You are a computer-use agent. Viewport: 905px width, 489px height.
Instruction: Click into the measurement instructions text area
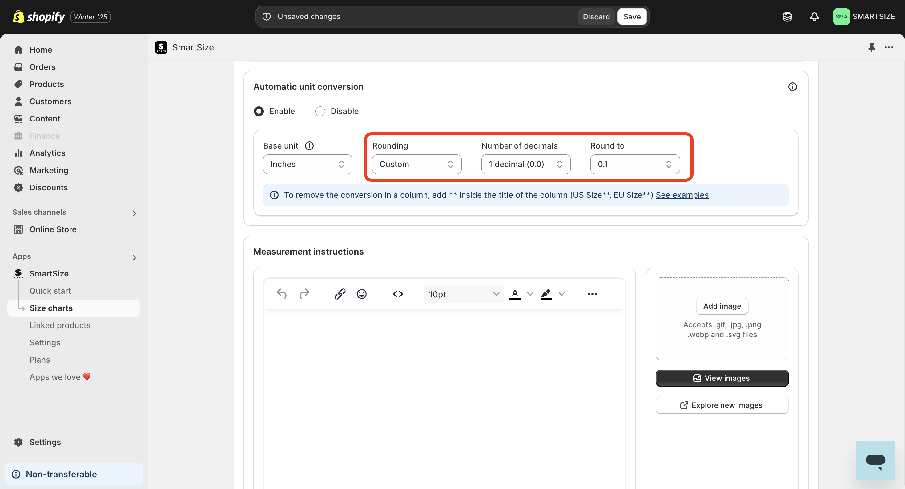point(444,399)
